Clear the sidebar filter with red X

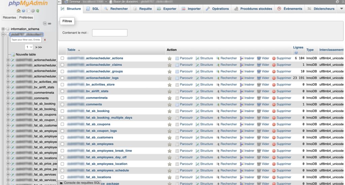pos(45,40)
